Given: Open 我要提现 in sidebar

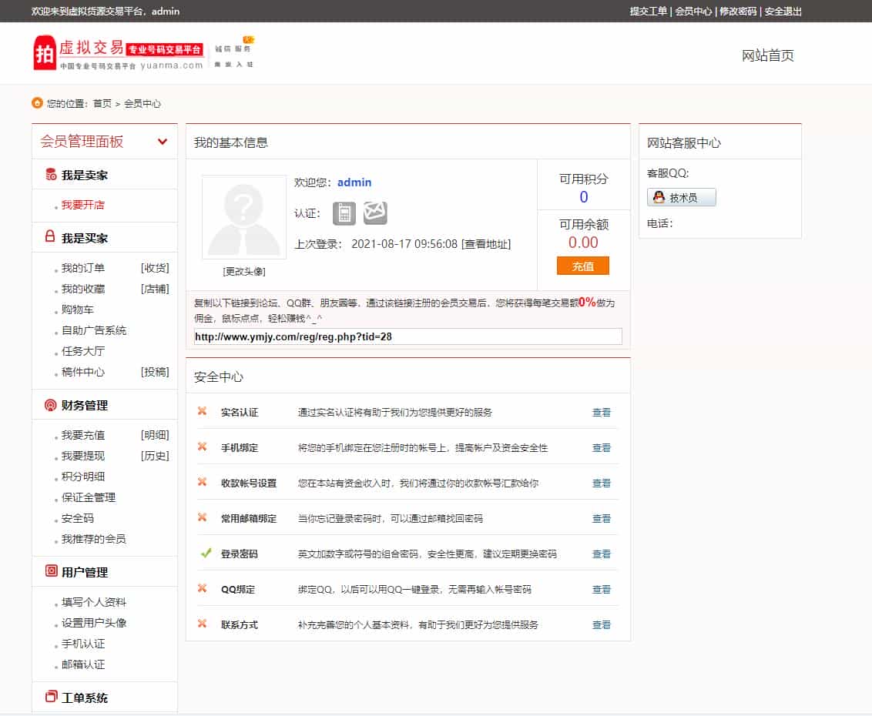Looking at the screenshot, I should point(83,456).
